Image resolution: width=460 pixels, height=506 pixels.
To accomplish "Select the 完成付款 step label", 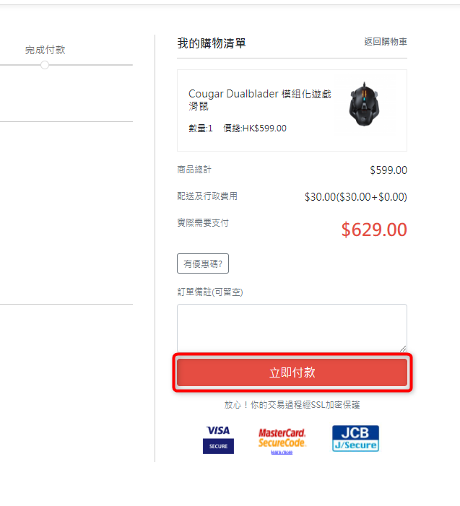I will pyautogui.click(x=45, y=50).
